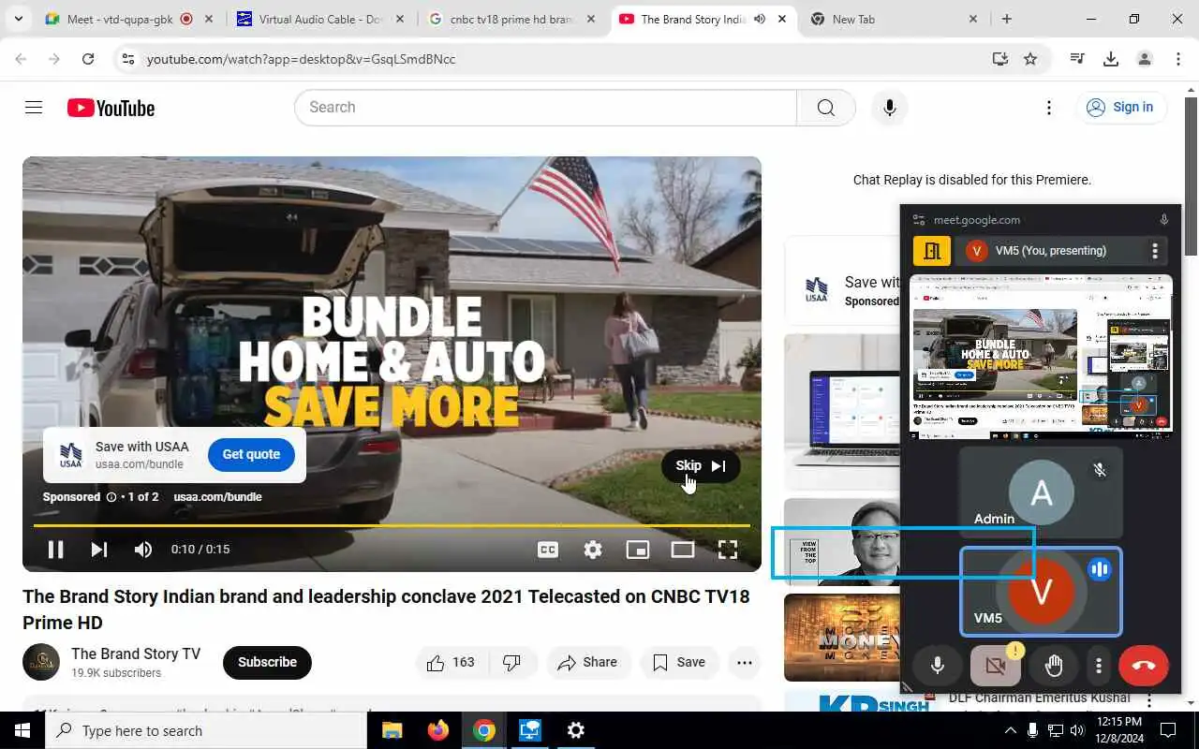The height and width of the screenshot is (749, 1199).
Task: Launch Firefox from taskbar
Action: pyautogui.click(x=437, y=730)
